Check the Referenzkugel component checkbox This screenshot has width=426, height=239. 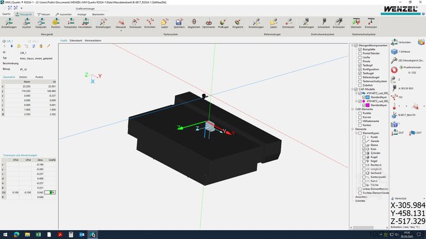[x=360, y=78]
